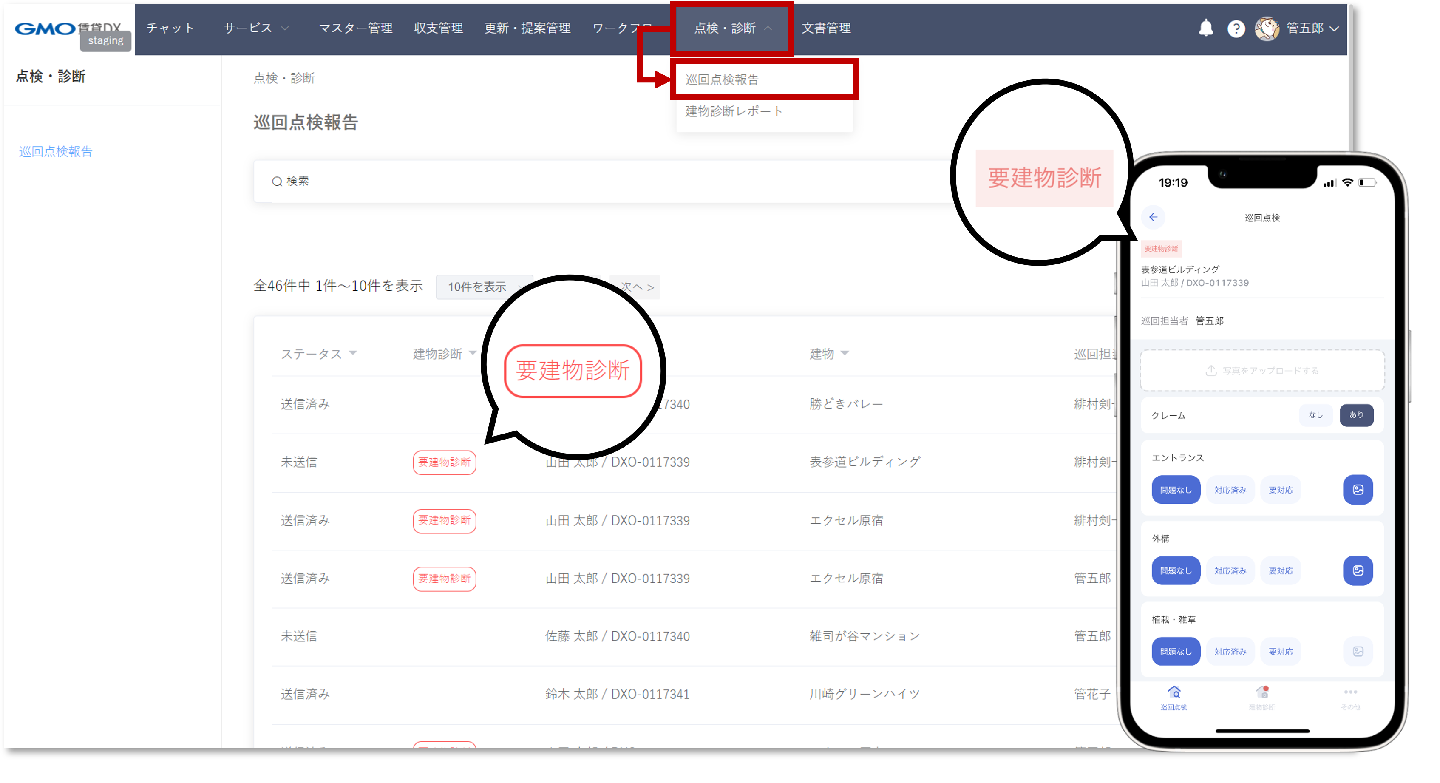Click 巡回点検報告 sidebar link
This screenshot has width=1440, height=783.
click(x=55, y=151)
